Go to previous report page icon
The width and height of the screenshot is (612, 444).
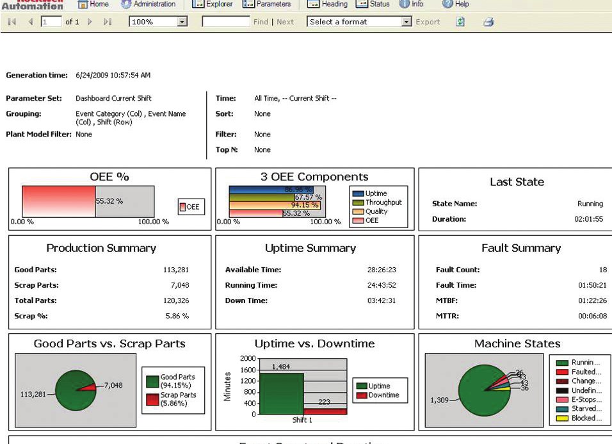[31, 22]
